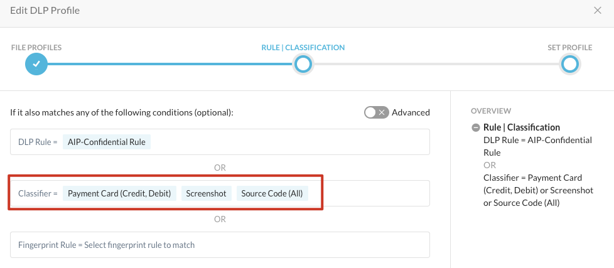Click empty area of DLP Rule field
Image resolution: width=614 pixels, height=268 pixels.
coord(289,142)
